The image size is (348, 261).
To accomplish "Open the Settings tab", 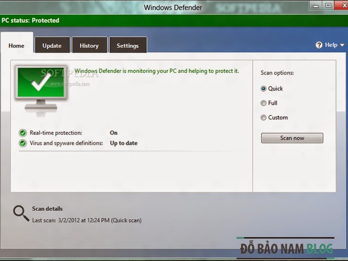I will (128, 45).
